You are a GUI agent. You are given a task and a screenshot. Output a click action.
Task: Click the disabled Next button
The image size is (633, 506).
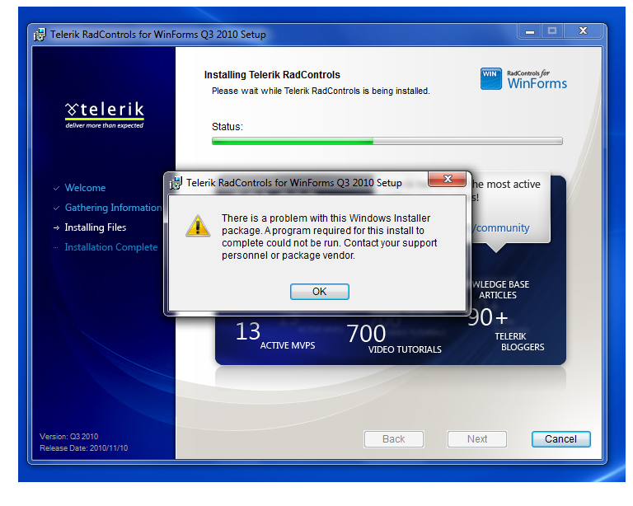[476, 439]
